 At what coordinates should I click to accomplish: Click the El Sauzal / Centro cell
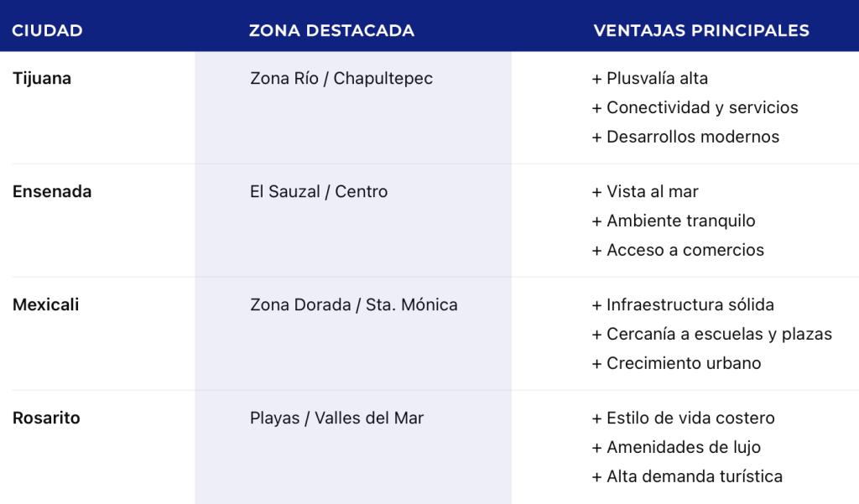[x=319, y=192]
